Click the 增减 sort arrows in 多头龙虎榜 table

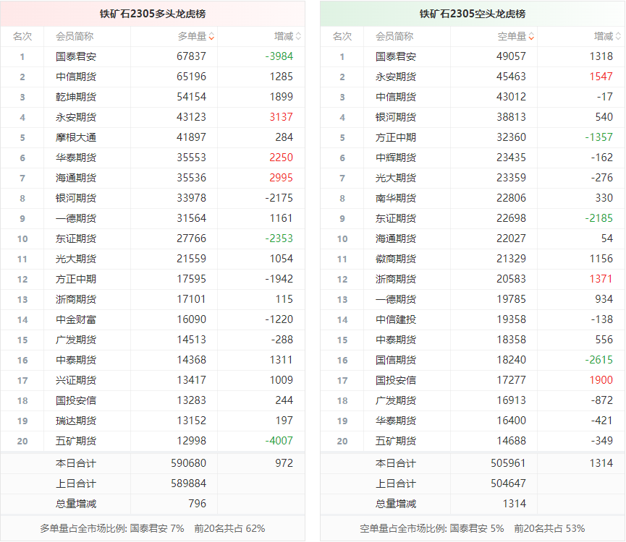click(298, 36)
